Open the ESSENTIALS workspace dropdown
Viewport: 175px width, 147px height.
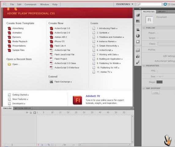coord(125,4)
